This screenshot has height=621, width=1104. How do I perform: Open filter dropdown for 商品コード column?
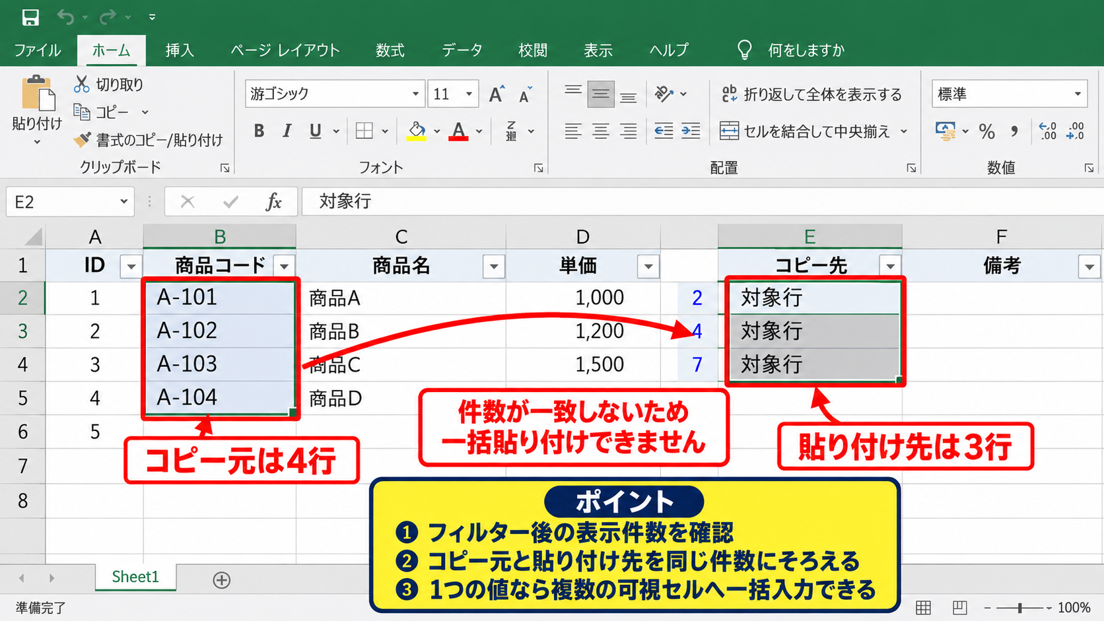(x=285, y=266)
